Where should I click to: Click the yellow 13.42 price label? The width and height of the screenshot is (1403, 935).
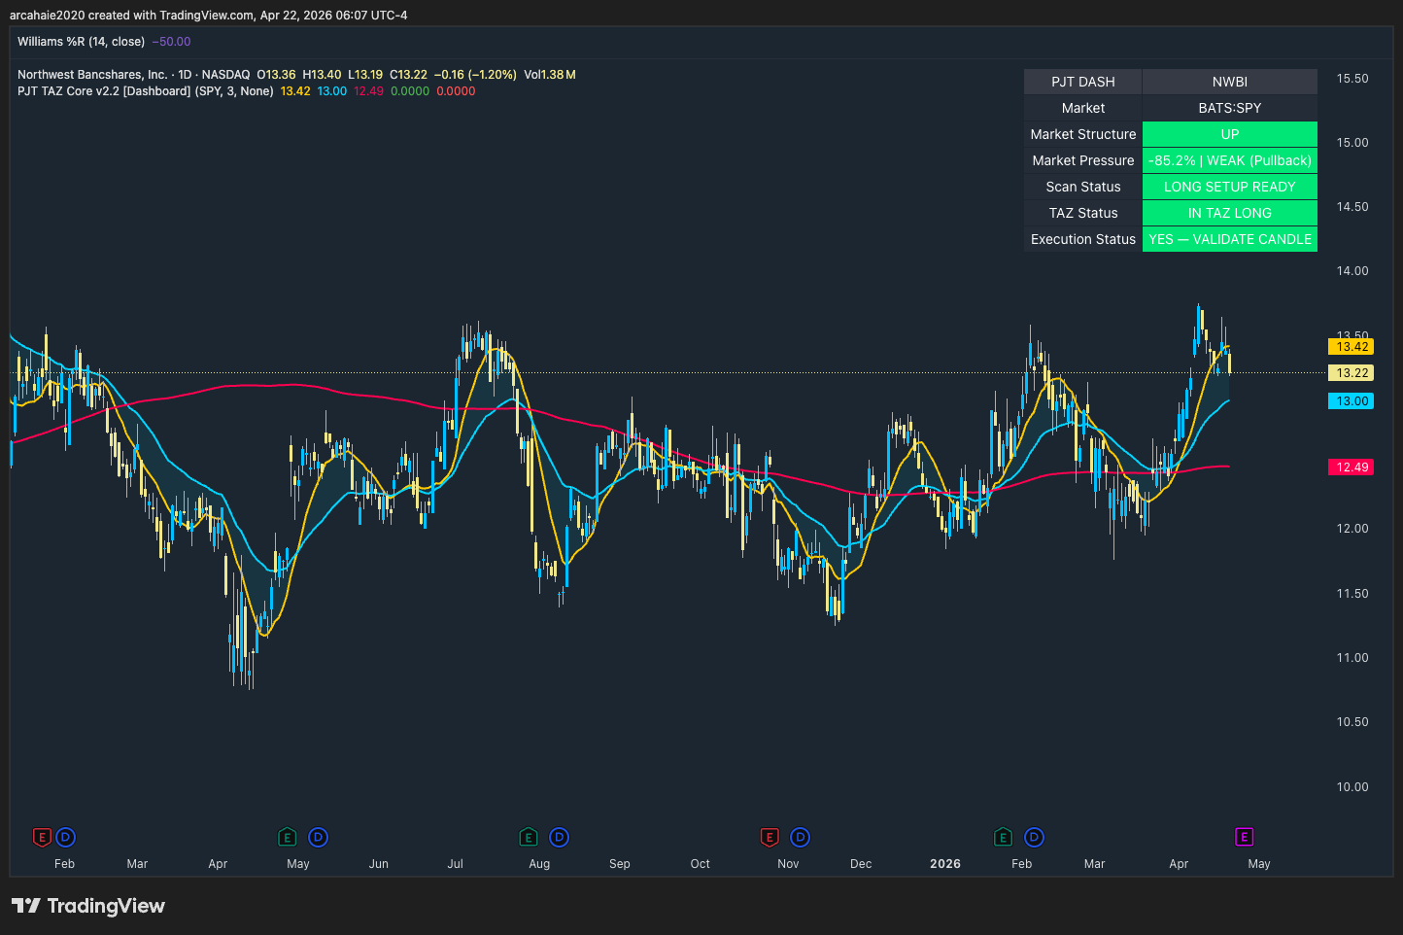[1351, 347]
